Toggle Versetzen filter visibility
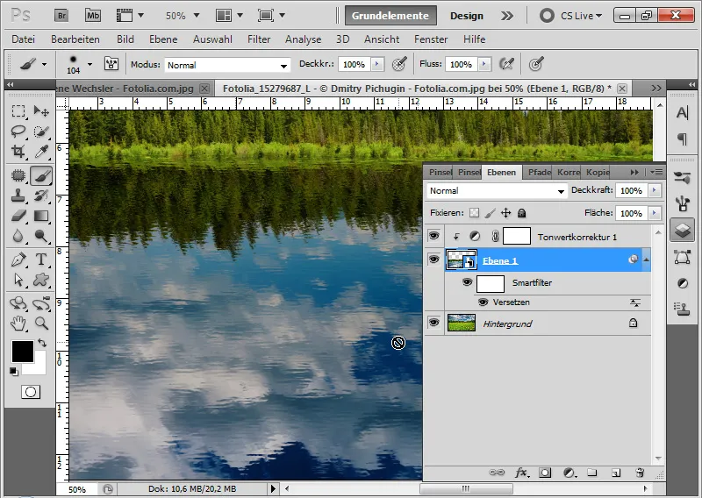Viewport: 702px width, 498px height. (x=484, y=302)
